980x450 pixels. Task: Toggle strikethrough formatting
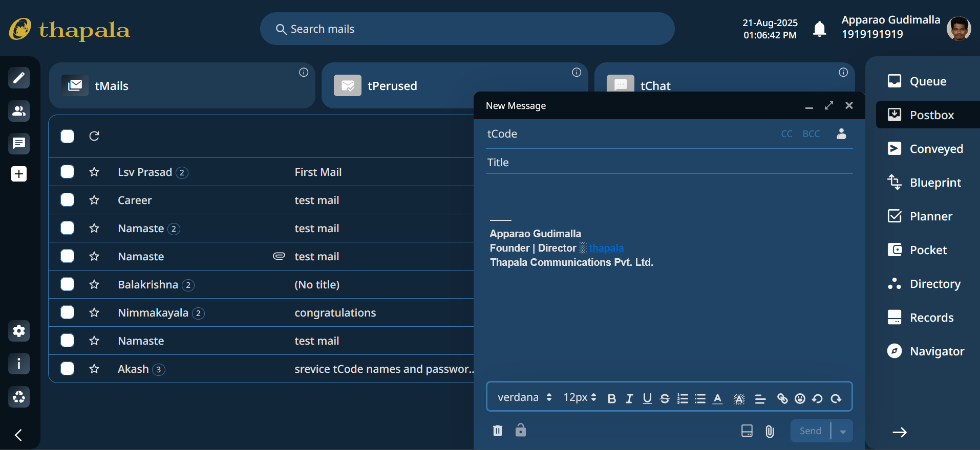(665, 399)
